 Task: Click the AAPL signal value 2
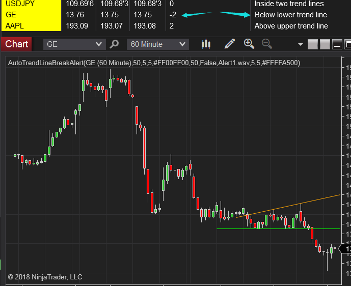click(x=172, y=26)
